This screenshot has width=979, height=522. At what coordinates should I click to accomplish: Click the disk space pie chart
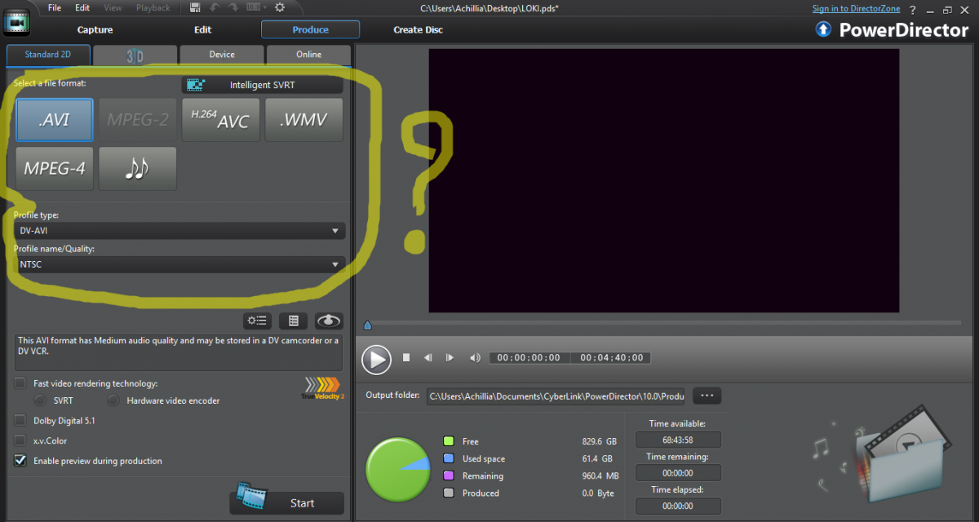click(397, 470)
